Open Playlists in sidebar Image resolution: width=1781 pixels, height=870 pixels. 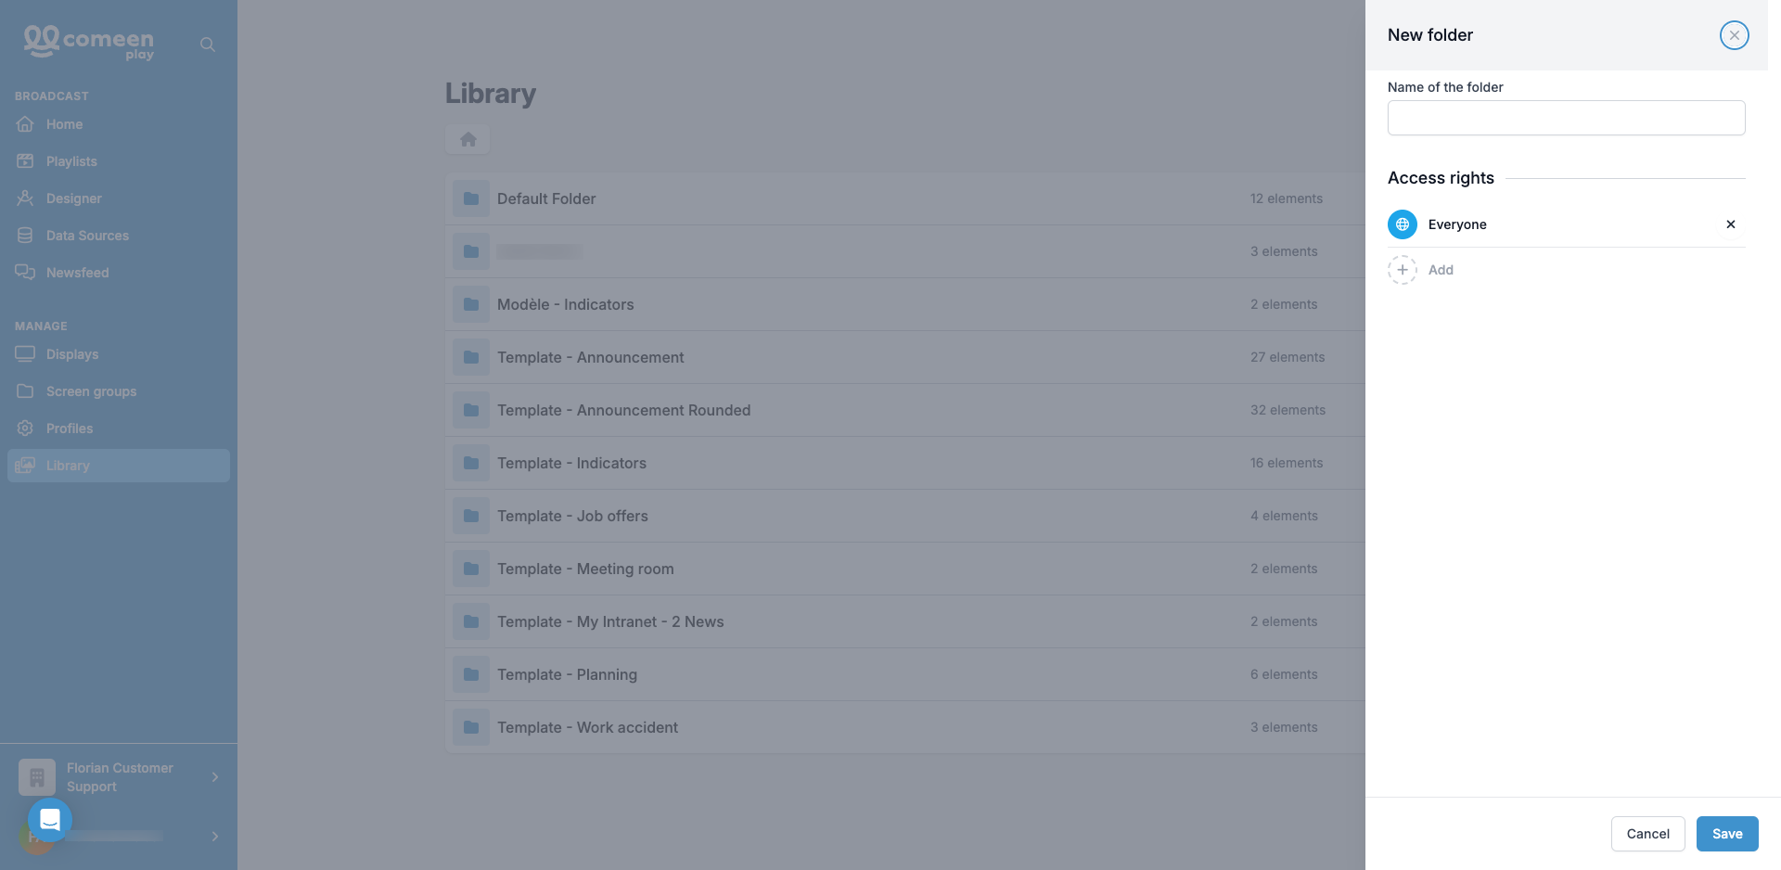(x=119, y=161)
